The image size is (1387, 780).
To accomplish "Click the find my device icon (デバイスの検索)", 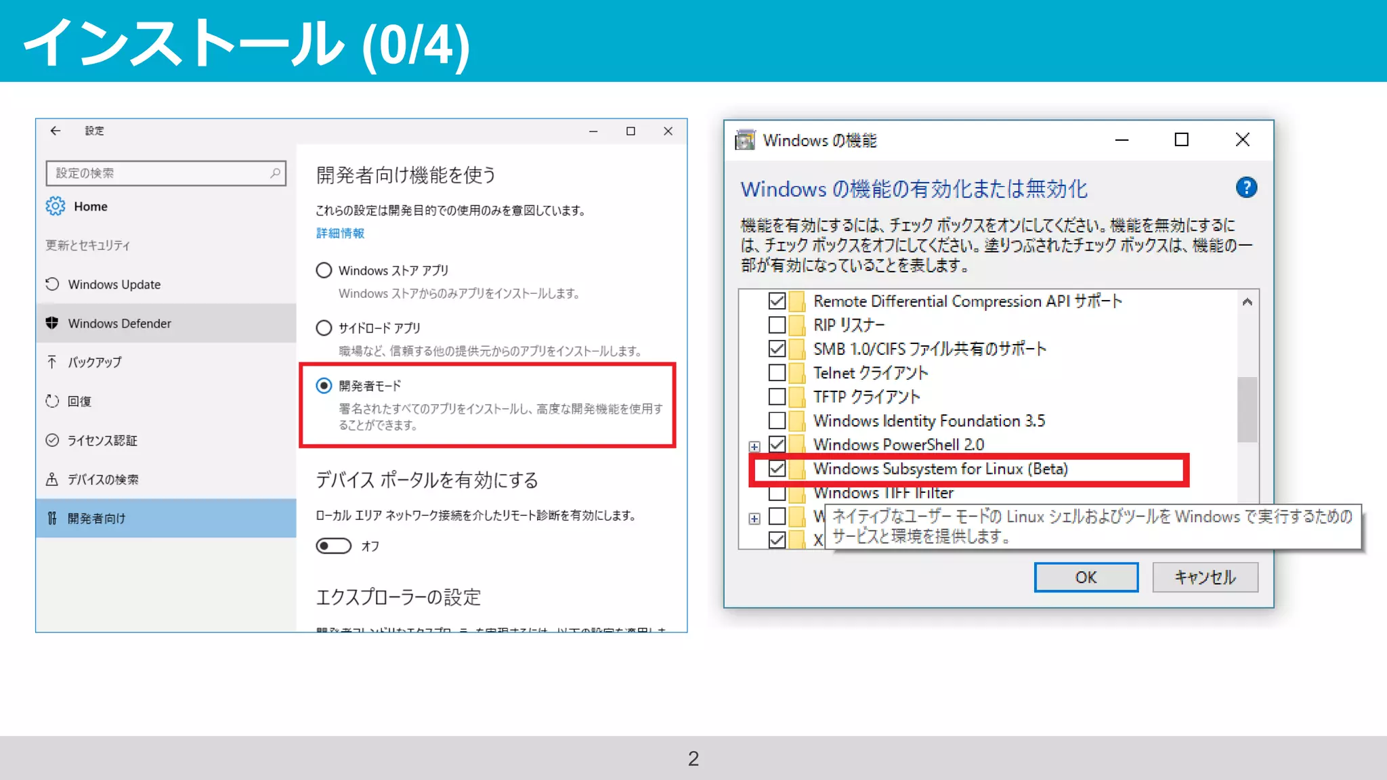I will coord(52,479).
